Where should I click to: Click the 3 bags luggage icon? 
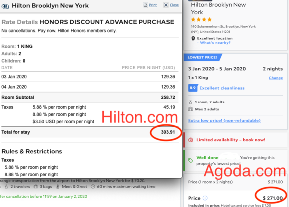point(36,187)
